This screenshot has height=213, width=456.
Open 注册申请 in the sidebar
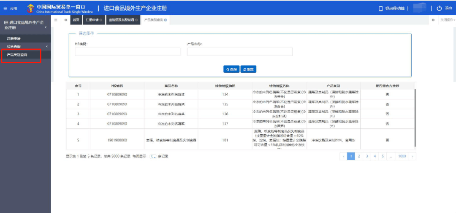click(x=14, y=39)
